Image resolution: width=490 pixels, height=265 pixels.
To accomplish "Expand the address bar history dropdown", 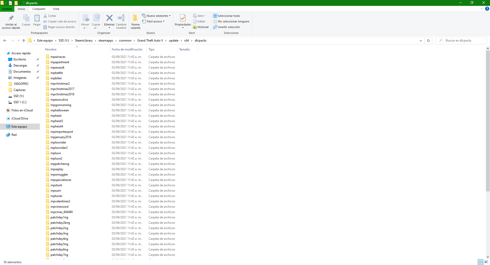I will [421, 41].
